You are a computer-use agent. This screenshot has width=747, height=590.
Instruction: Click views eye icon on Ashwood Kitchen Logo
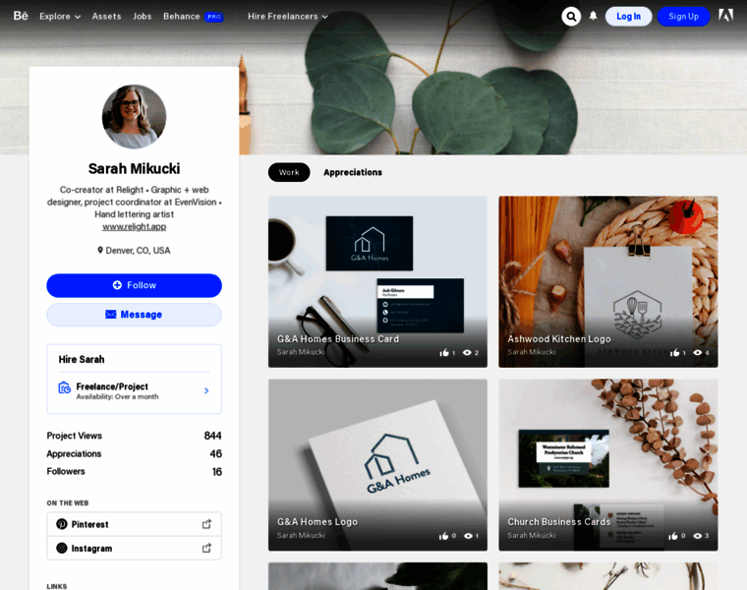[x=698, y=353]
